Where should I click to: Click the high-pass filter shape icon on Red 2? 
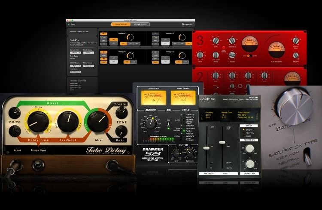coord(216,87)
